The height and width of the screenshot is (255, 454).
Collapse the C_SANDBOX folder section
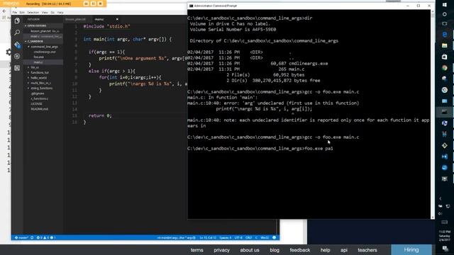click(x=43, y=41)
